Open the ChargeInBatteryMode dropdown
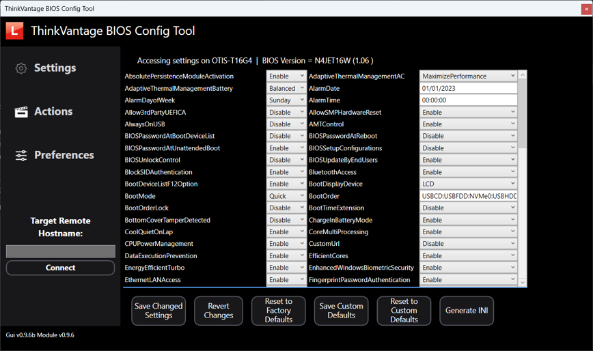The image size is (593, 351). pyautogui.click(x=468, y=220)
